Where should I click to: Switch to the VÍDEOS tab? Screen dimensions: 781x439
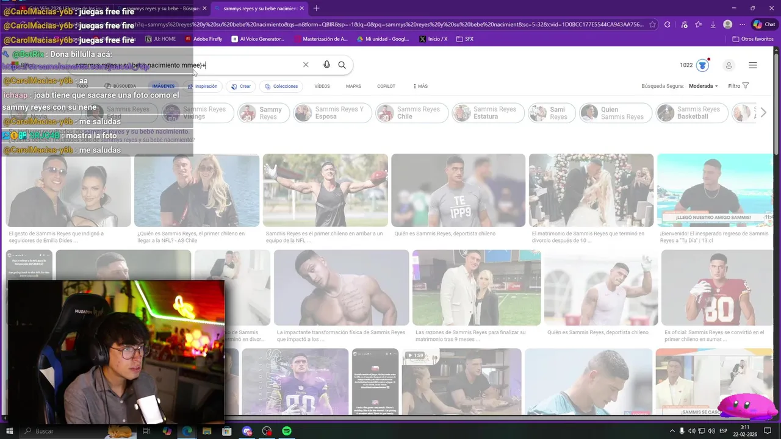coord(322,86)
